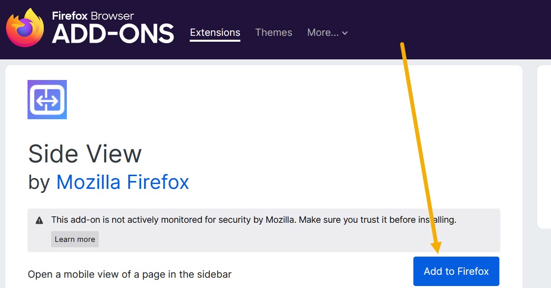Image resolution: width=551 pixels, height=288 pixels.
Task: Visit the Mozilla Firefox author link
Action: (122, 182)
